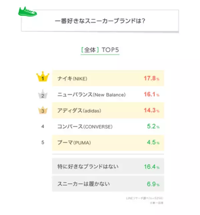200x215 pixels.
Task: Click the [全体] TOP5 heading
Action: [100, 50]
